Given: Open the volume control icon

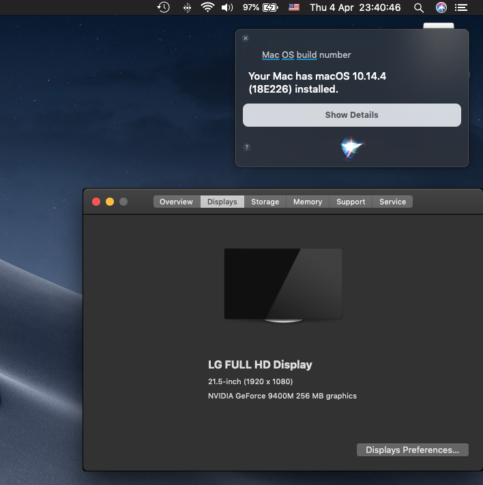Looking at the screenshot, I should coord(227,7).
